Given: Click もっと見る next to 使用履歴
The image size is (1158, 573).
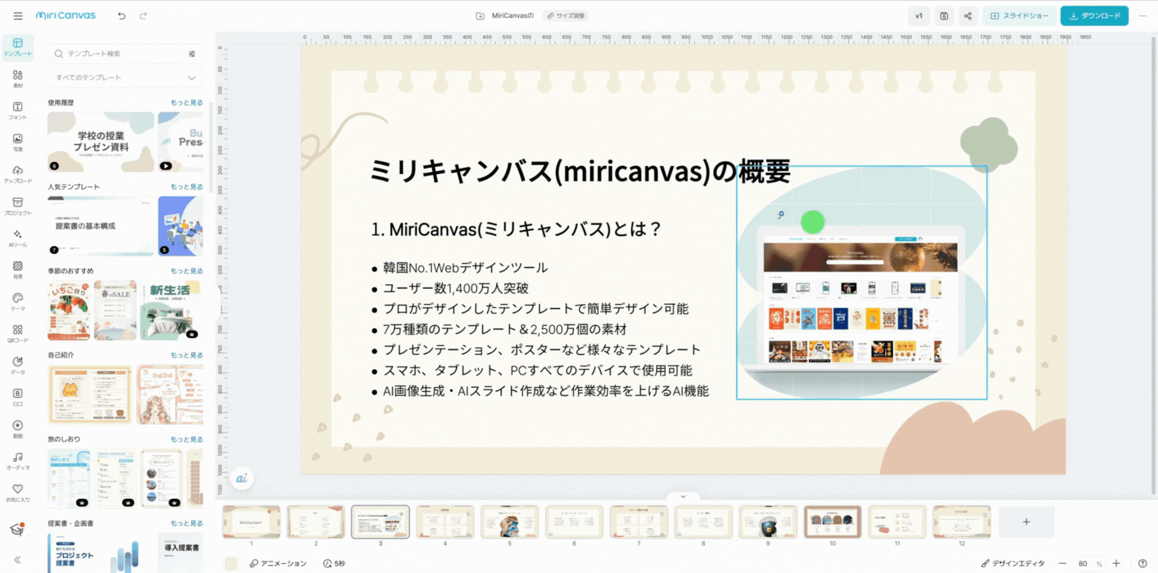Looking at the screenshot, I should tap(186, 103).
